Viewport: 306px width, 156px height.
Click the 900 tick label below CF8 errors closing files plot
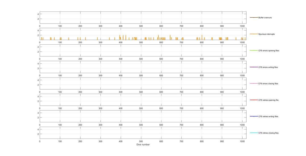tap(222, 92)
